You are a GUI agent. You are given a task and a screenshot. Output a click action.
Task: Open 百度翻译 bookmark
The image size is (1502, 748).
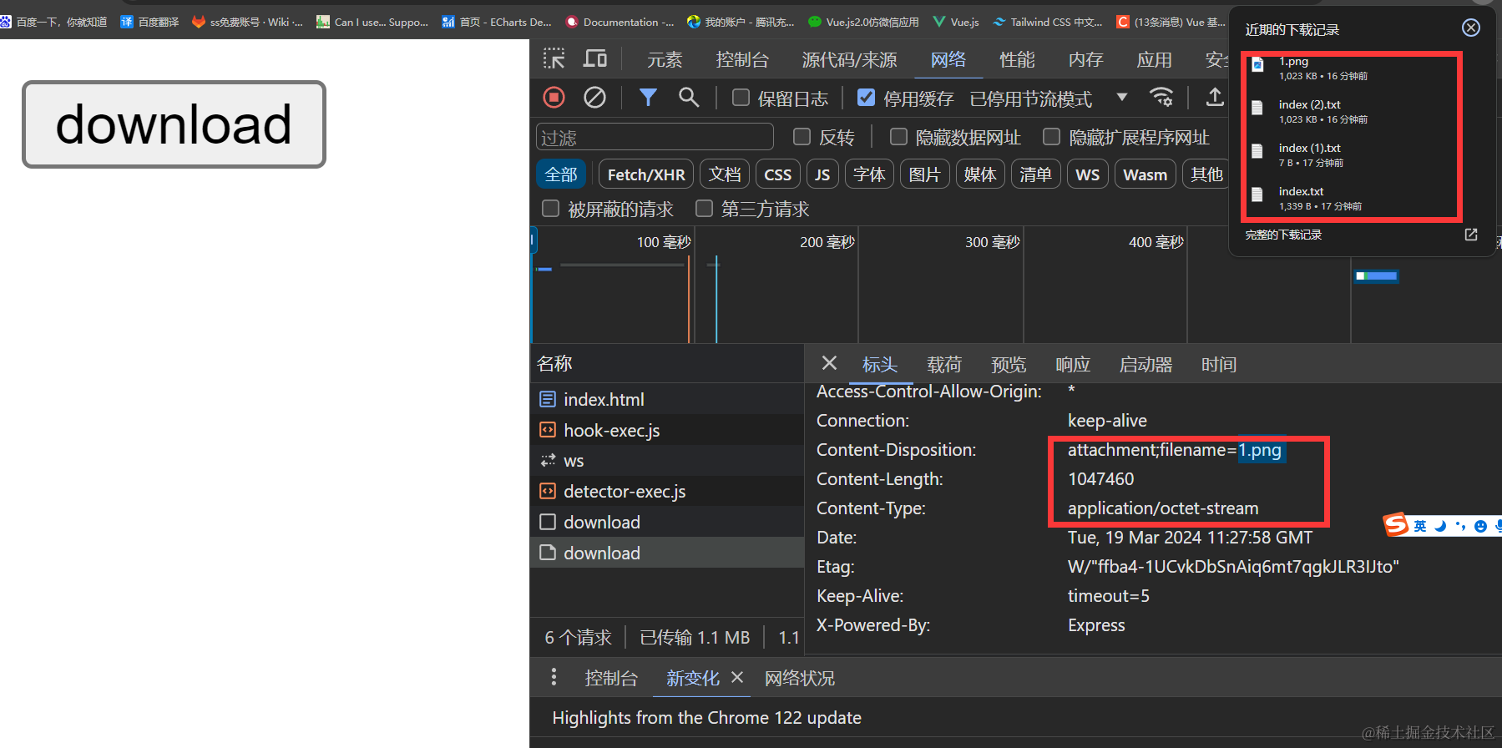[150, 22]
